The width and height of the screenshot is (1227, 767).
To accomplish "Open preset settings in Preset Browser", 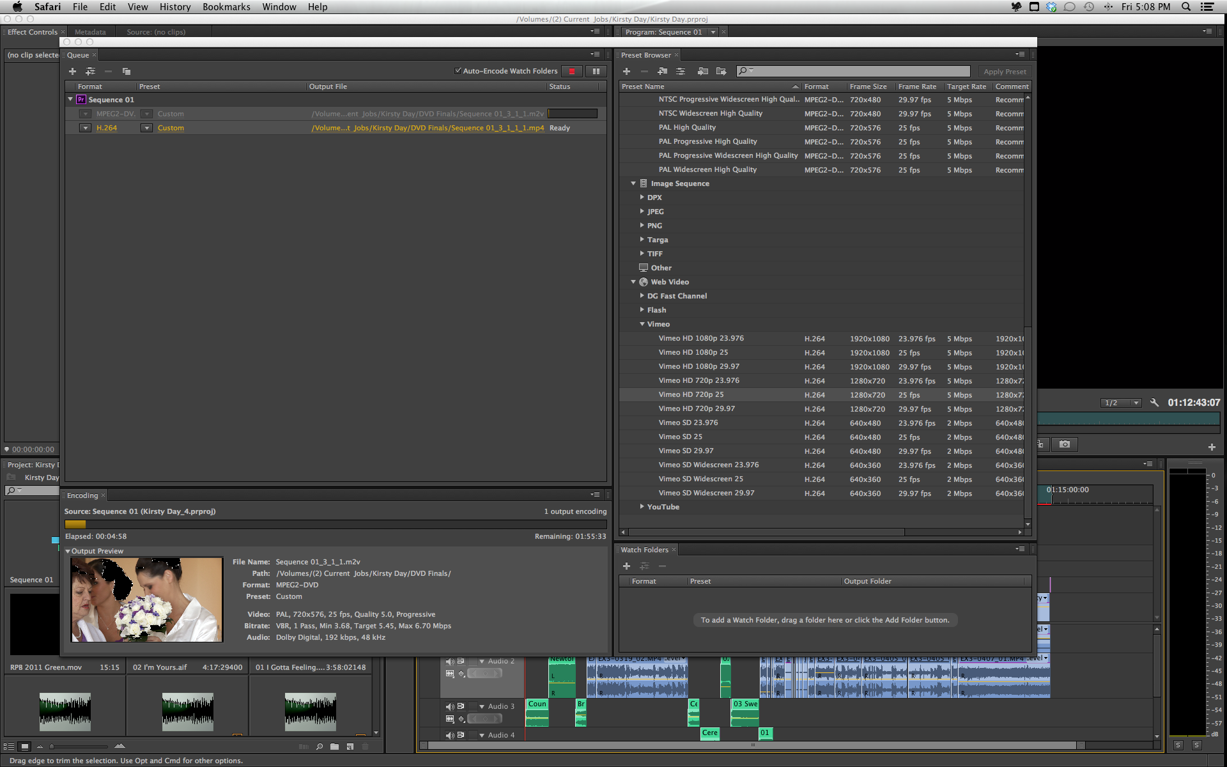I will tap(681, 71).
